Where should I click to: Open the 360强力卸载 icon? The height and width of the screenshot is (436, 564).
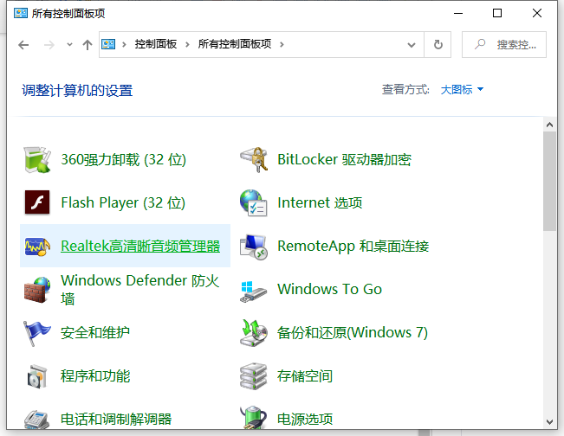[x=37, y=160]
